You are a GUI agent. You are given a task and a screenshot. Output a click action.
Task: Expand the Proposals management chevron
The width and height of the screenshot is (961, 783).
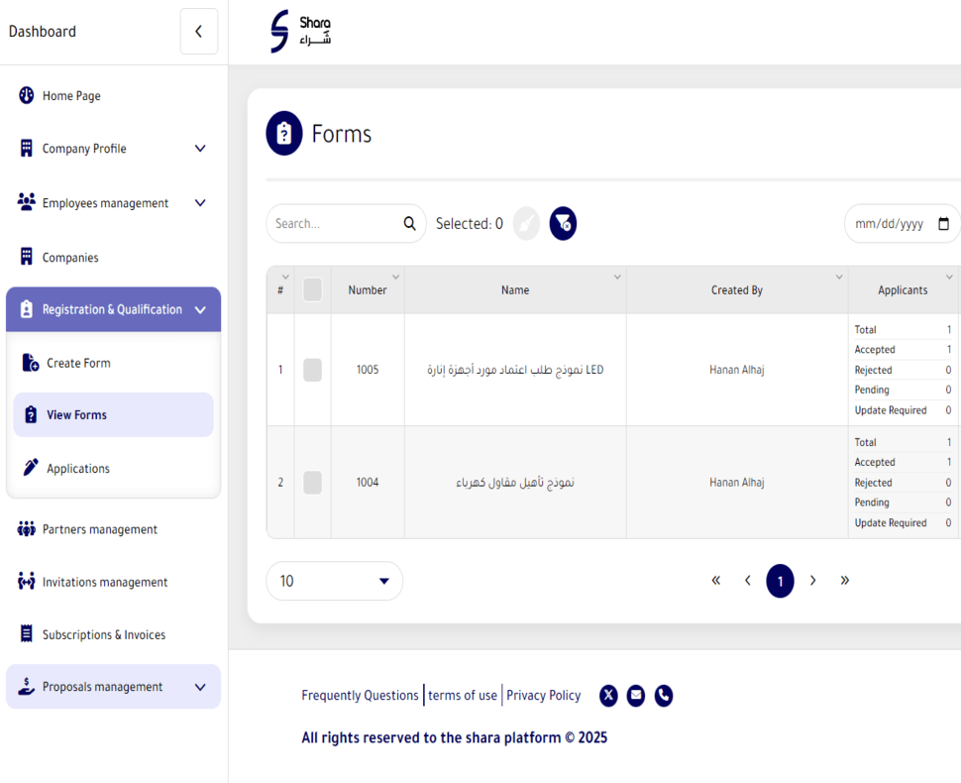(x=200, y=687)
